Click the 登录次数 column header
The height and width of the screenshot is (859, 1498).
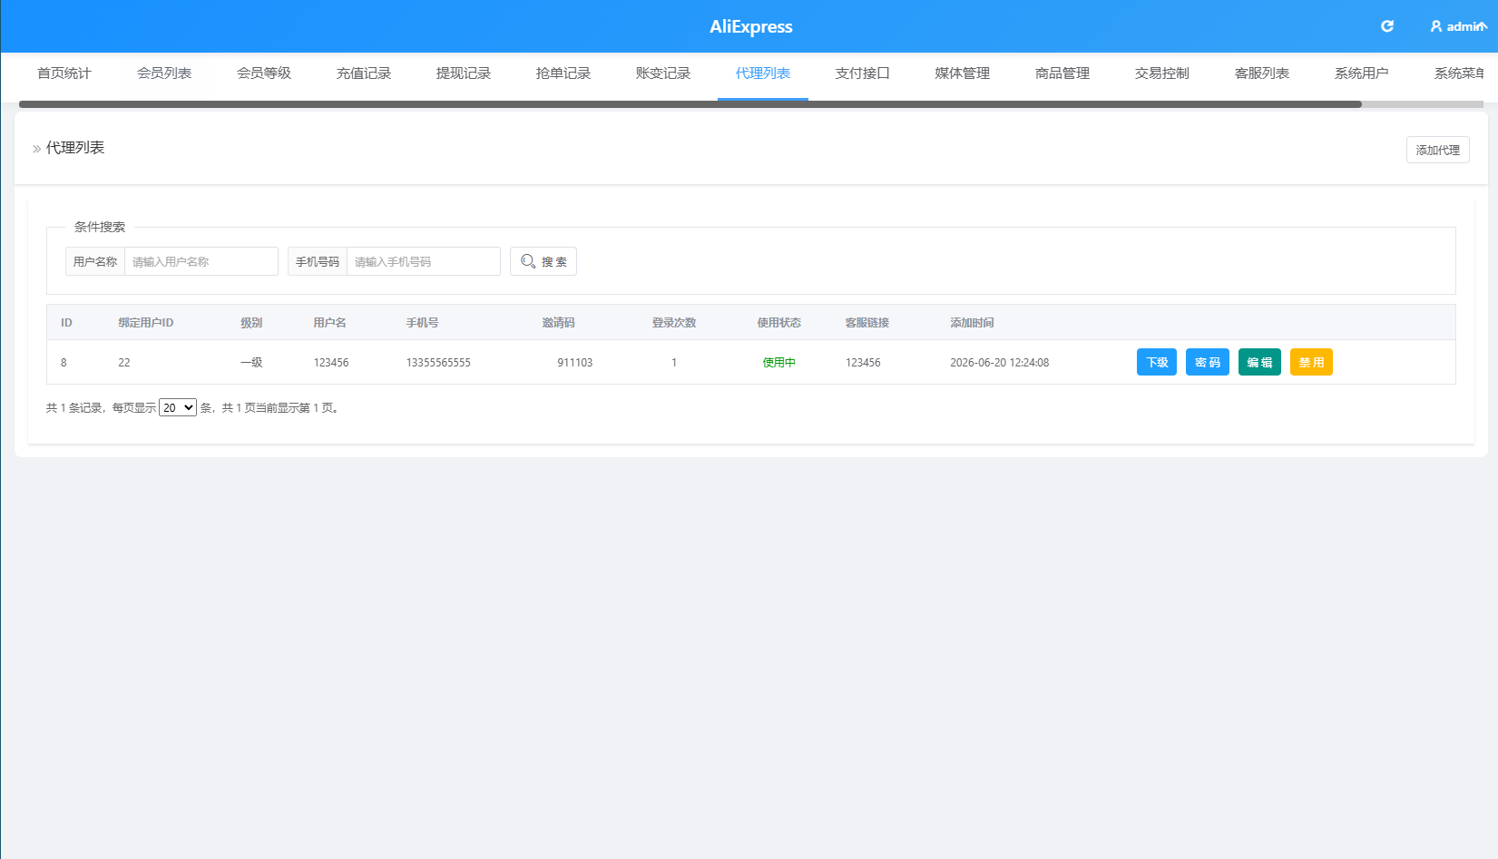(x=674, y=323)
